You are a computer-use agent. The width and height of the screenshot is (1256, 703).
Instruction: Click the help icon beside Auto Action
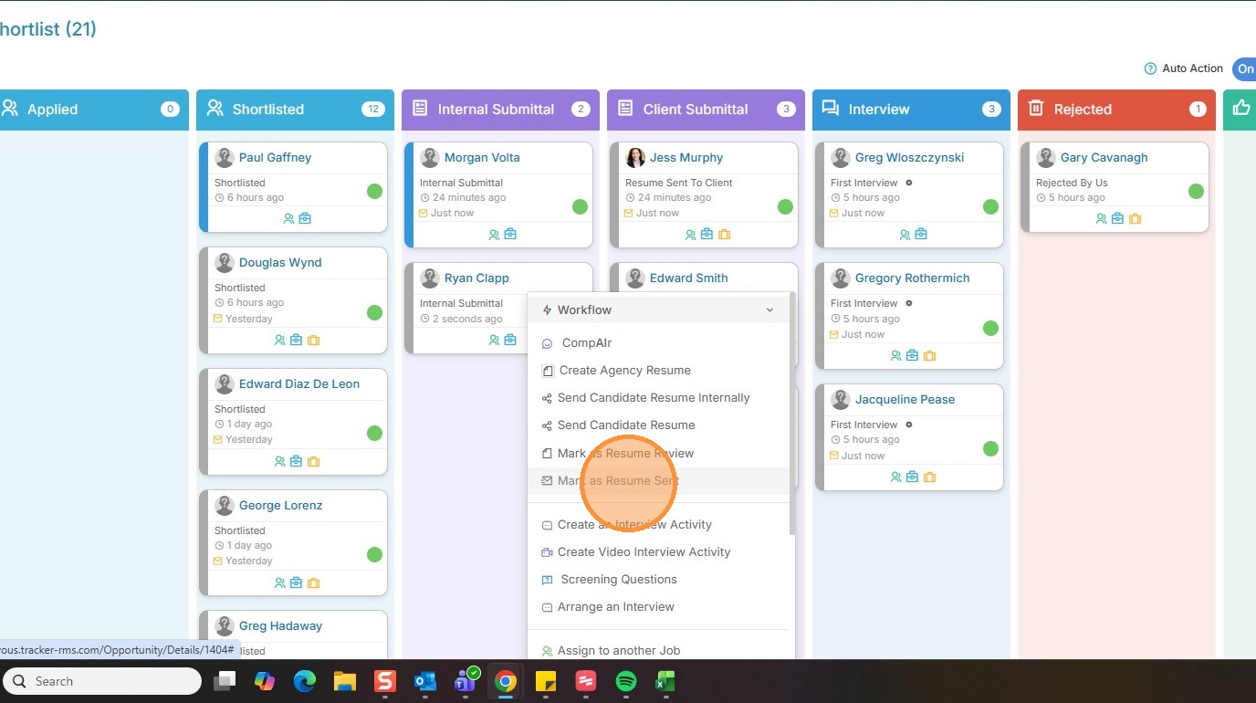point(1150,68)
